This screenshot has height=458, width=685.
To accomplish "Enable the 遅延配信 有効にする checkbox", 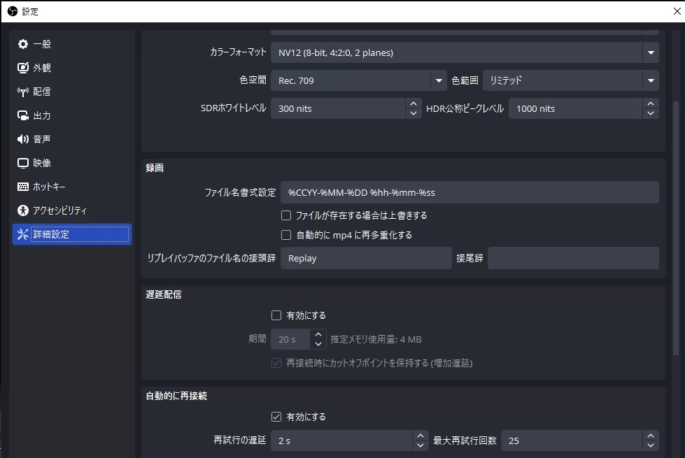I will 276,315.
